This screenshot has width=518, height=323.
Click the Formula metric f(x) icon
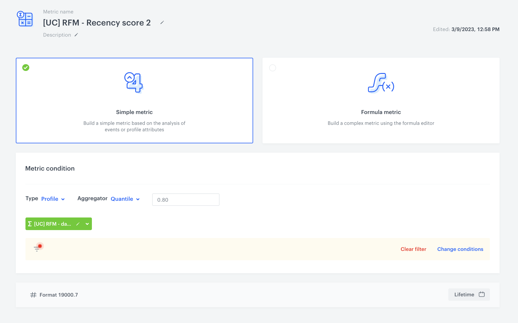click(381, 83)
